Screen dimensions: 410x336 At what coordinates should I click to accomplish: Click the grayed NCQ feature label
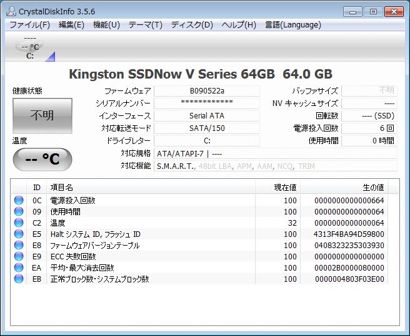pos(285,166)
